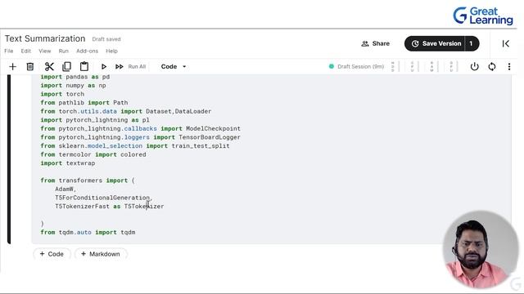Open version number 1 badge

coord(472,43)
